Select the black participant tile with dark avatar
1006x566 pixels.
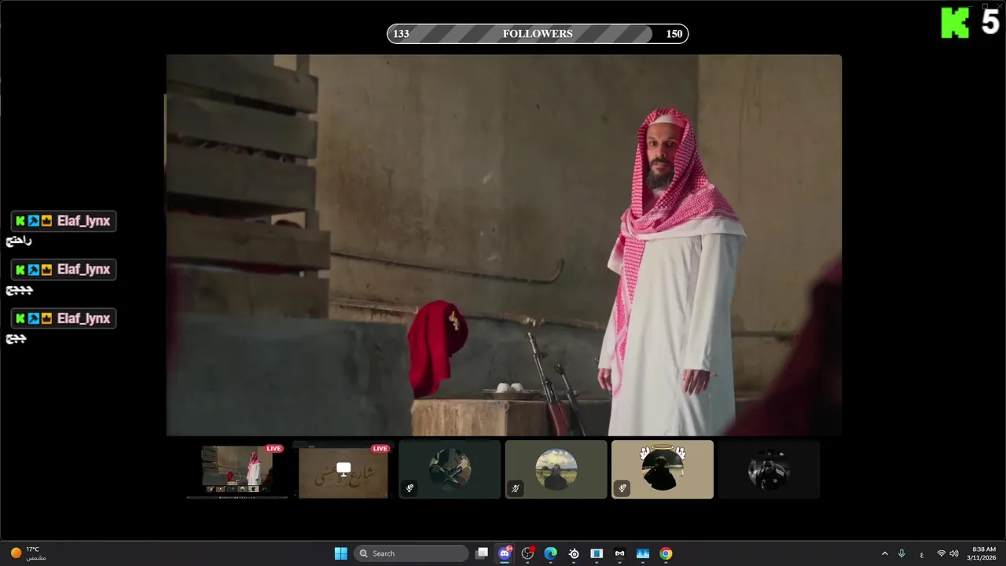point(769,469)
